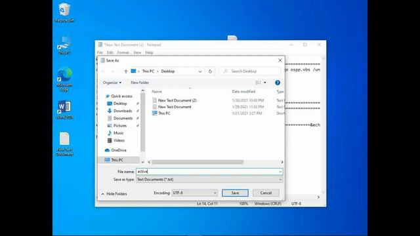Click the Forward arrow in Save As dialog
This screenshot has width=420, height=236.
[x=113, y=71]
